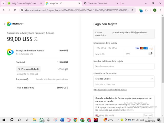Click the green extension icon in the toolbar
This screenshot has height=123, width=164.
pyautogui.click(x=141, y=10)
